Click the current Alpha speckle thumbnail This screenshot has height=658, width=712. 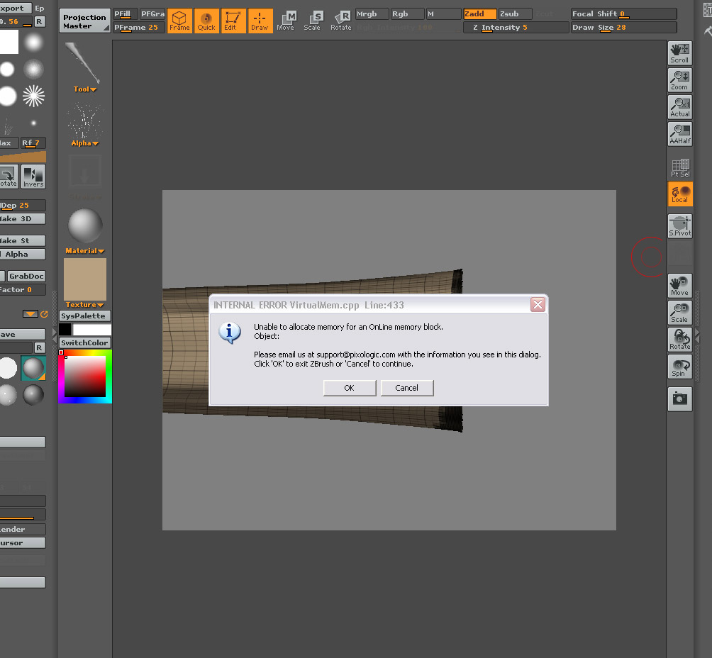(x=84, y=121)
